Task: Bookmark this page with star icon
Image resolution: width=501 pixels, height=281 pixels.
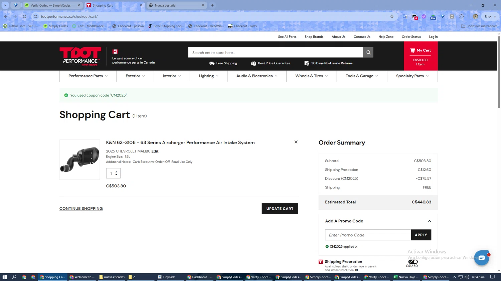Action: click(x=392, y=16)
